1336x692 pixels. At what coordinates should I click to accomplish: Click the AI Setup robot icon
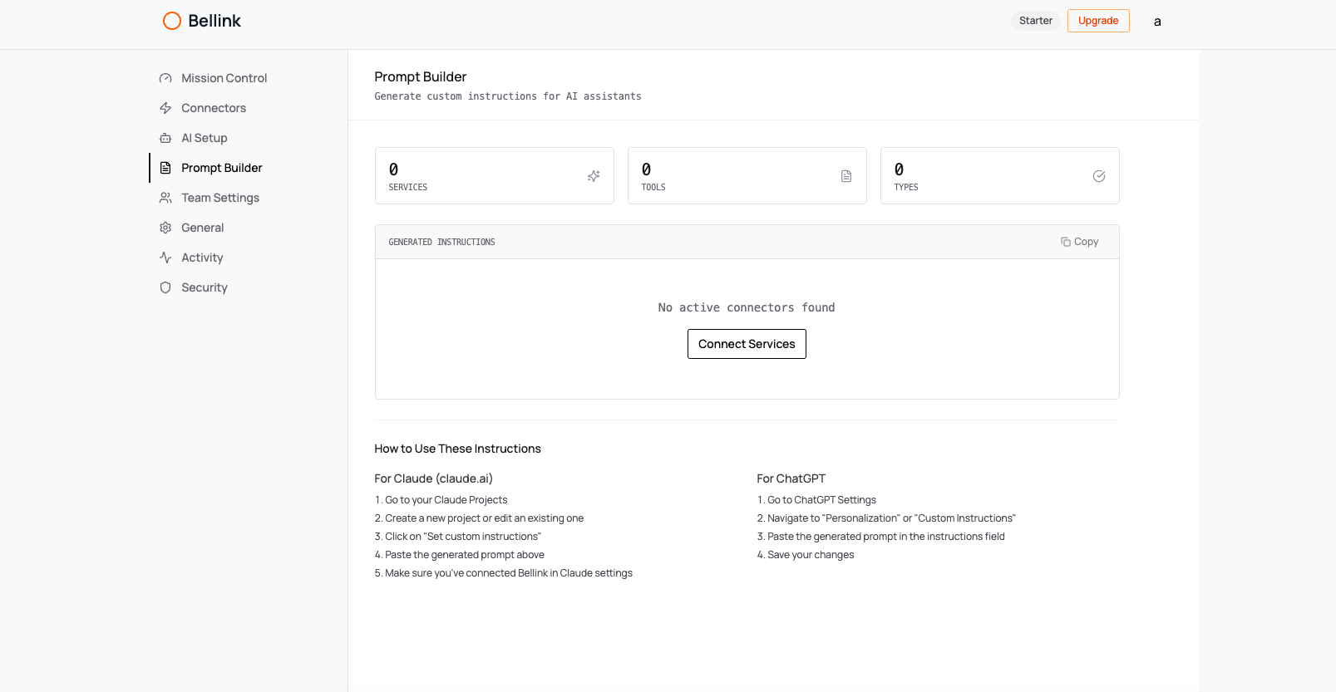165,138
